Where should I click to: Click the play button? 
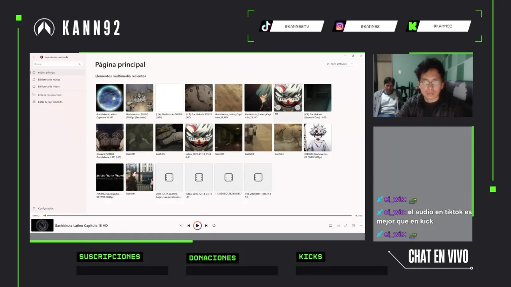tap(197, 226)
